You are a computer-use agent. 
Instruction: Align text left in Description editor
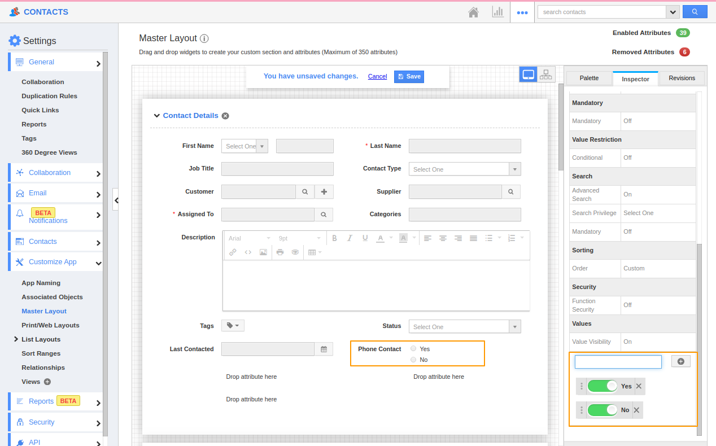pyautogui.click(x=428, y=238)
